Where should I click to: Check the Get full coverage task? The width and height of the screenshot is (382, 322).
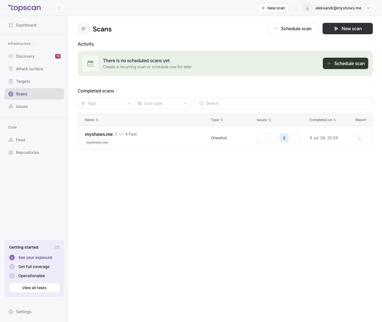point(12,267)
